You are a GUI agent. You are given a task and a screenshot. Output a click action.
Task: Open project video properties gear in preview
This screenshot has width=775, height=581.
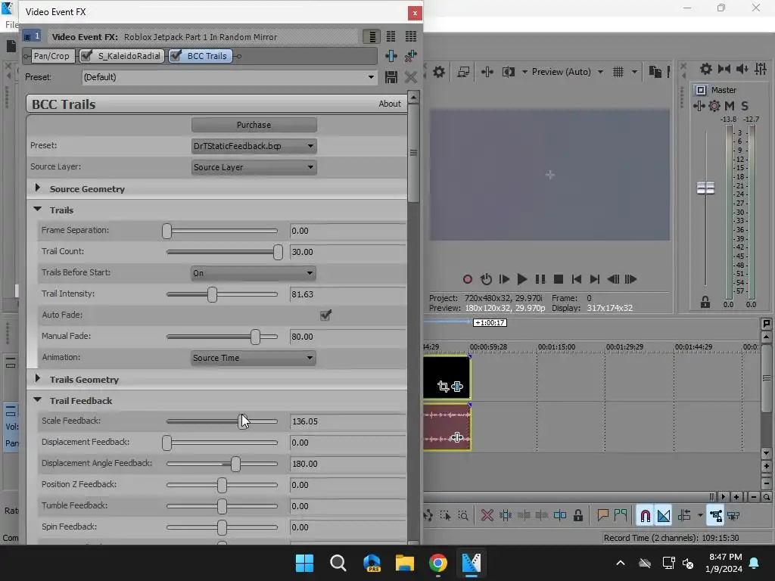(x=438, y=72)
